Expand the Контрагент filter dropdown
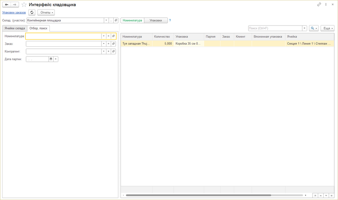 tap(104, 51)
